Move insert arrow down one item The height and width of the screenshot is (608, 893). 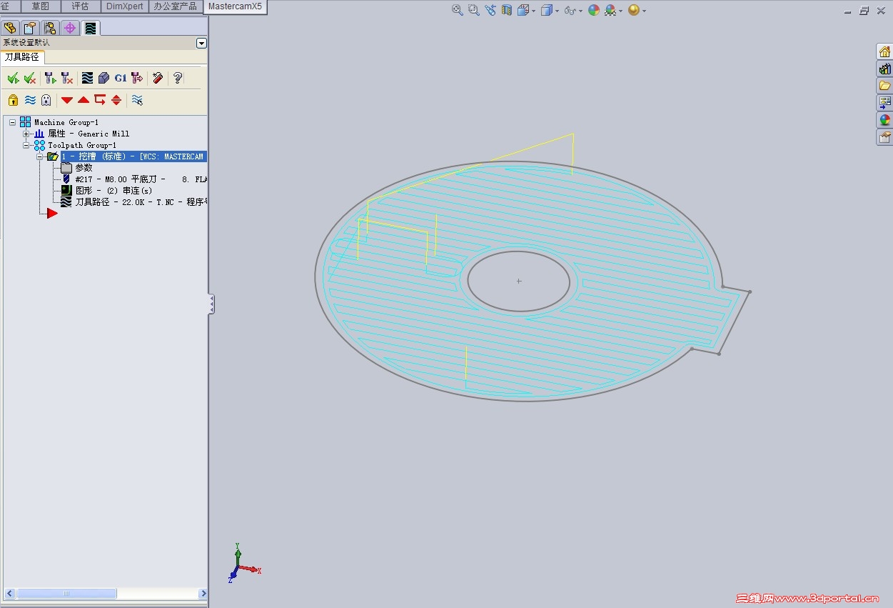point(67,100)
